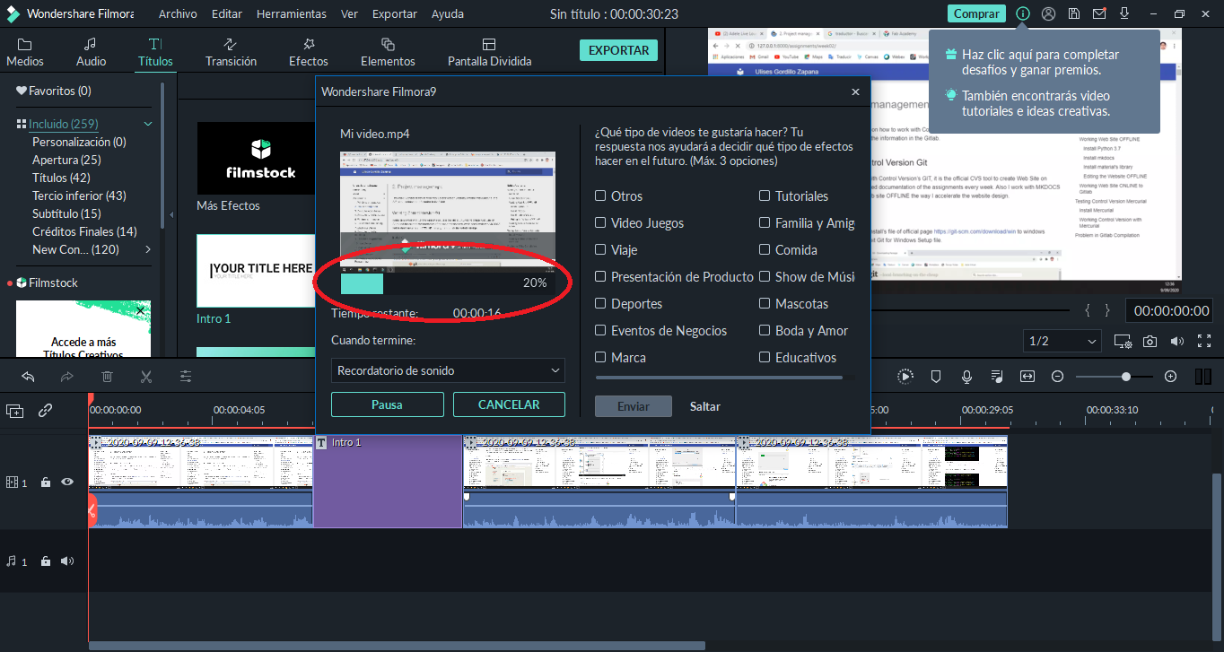
Task: Click the redo arrow in timeline toolbar
Action: pyautogui.click(x=67, y=377)
